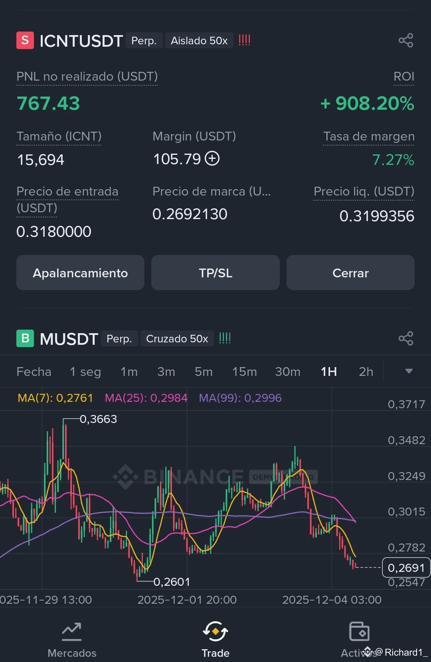Screen dimensions: 431x662
Task: Tap the 0,3717 price axis label
Action: [406, 404]
